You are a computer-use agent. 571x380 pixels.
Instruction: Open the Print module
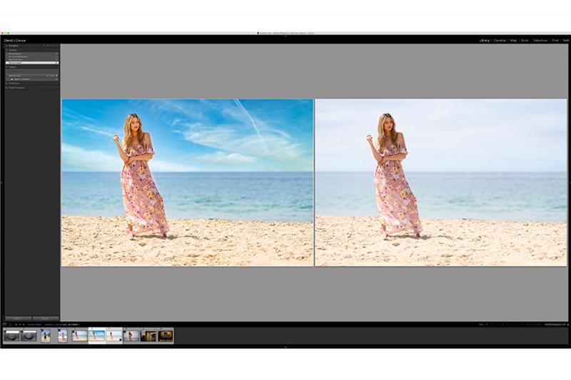[x=555, y=41]
